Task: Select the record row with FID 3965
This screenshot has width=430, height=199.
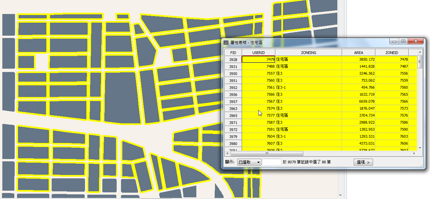Action: 233,115
